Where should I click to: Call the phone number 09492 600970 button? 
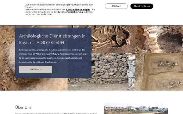tap(36, 69)
